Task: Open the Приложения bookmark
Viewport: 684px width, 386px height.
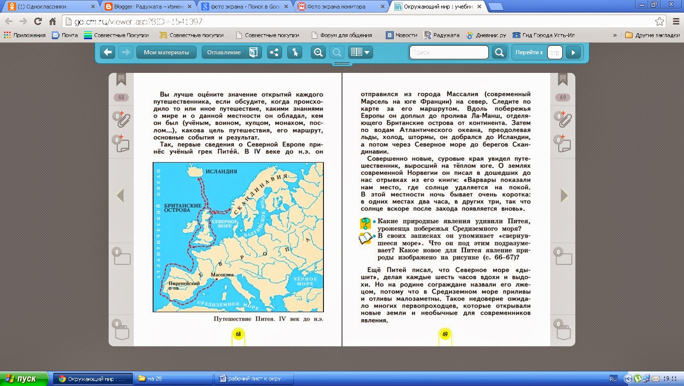Action: coord(25,35)
